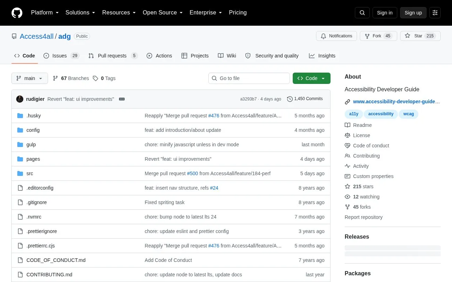
Task: Expand the Open Source menu
Action: [x=162, y=13]
